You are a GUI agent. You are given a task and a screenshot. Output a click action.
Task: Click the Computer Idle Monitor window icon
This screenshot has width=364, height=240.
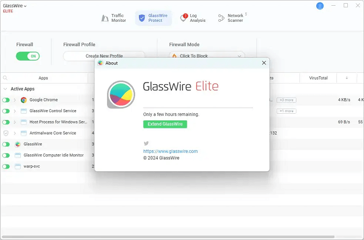pyautogui.click(x=18, y=155)
